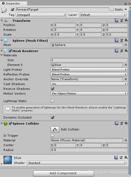Image resolution: width=131 pixels, height=177 pixels.
Task: Click the GameObject cube icon selector
Action: tap(4, 10)
